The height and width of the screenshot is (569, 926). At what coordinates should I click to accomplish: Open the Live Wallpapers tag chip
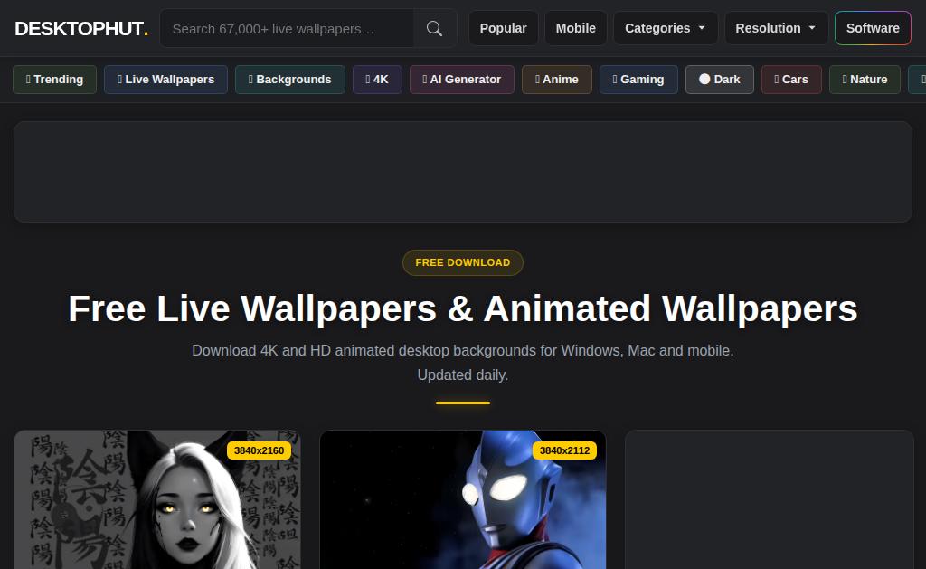166,80
